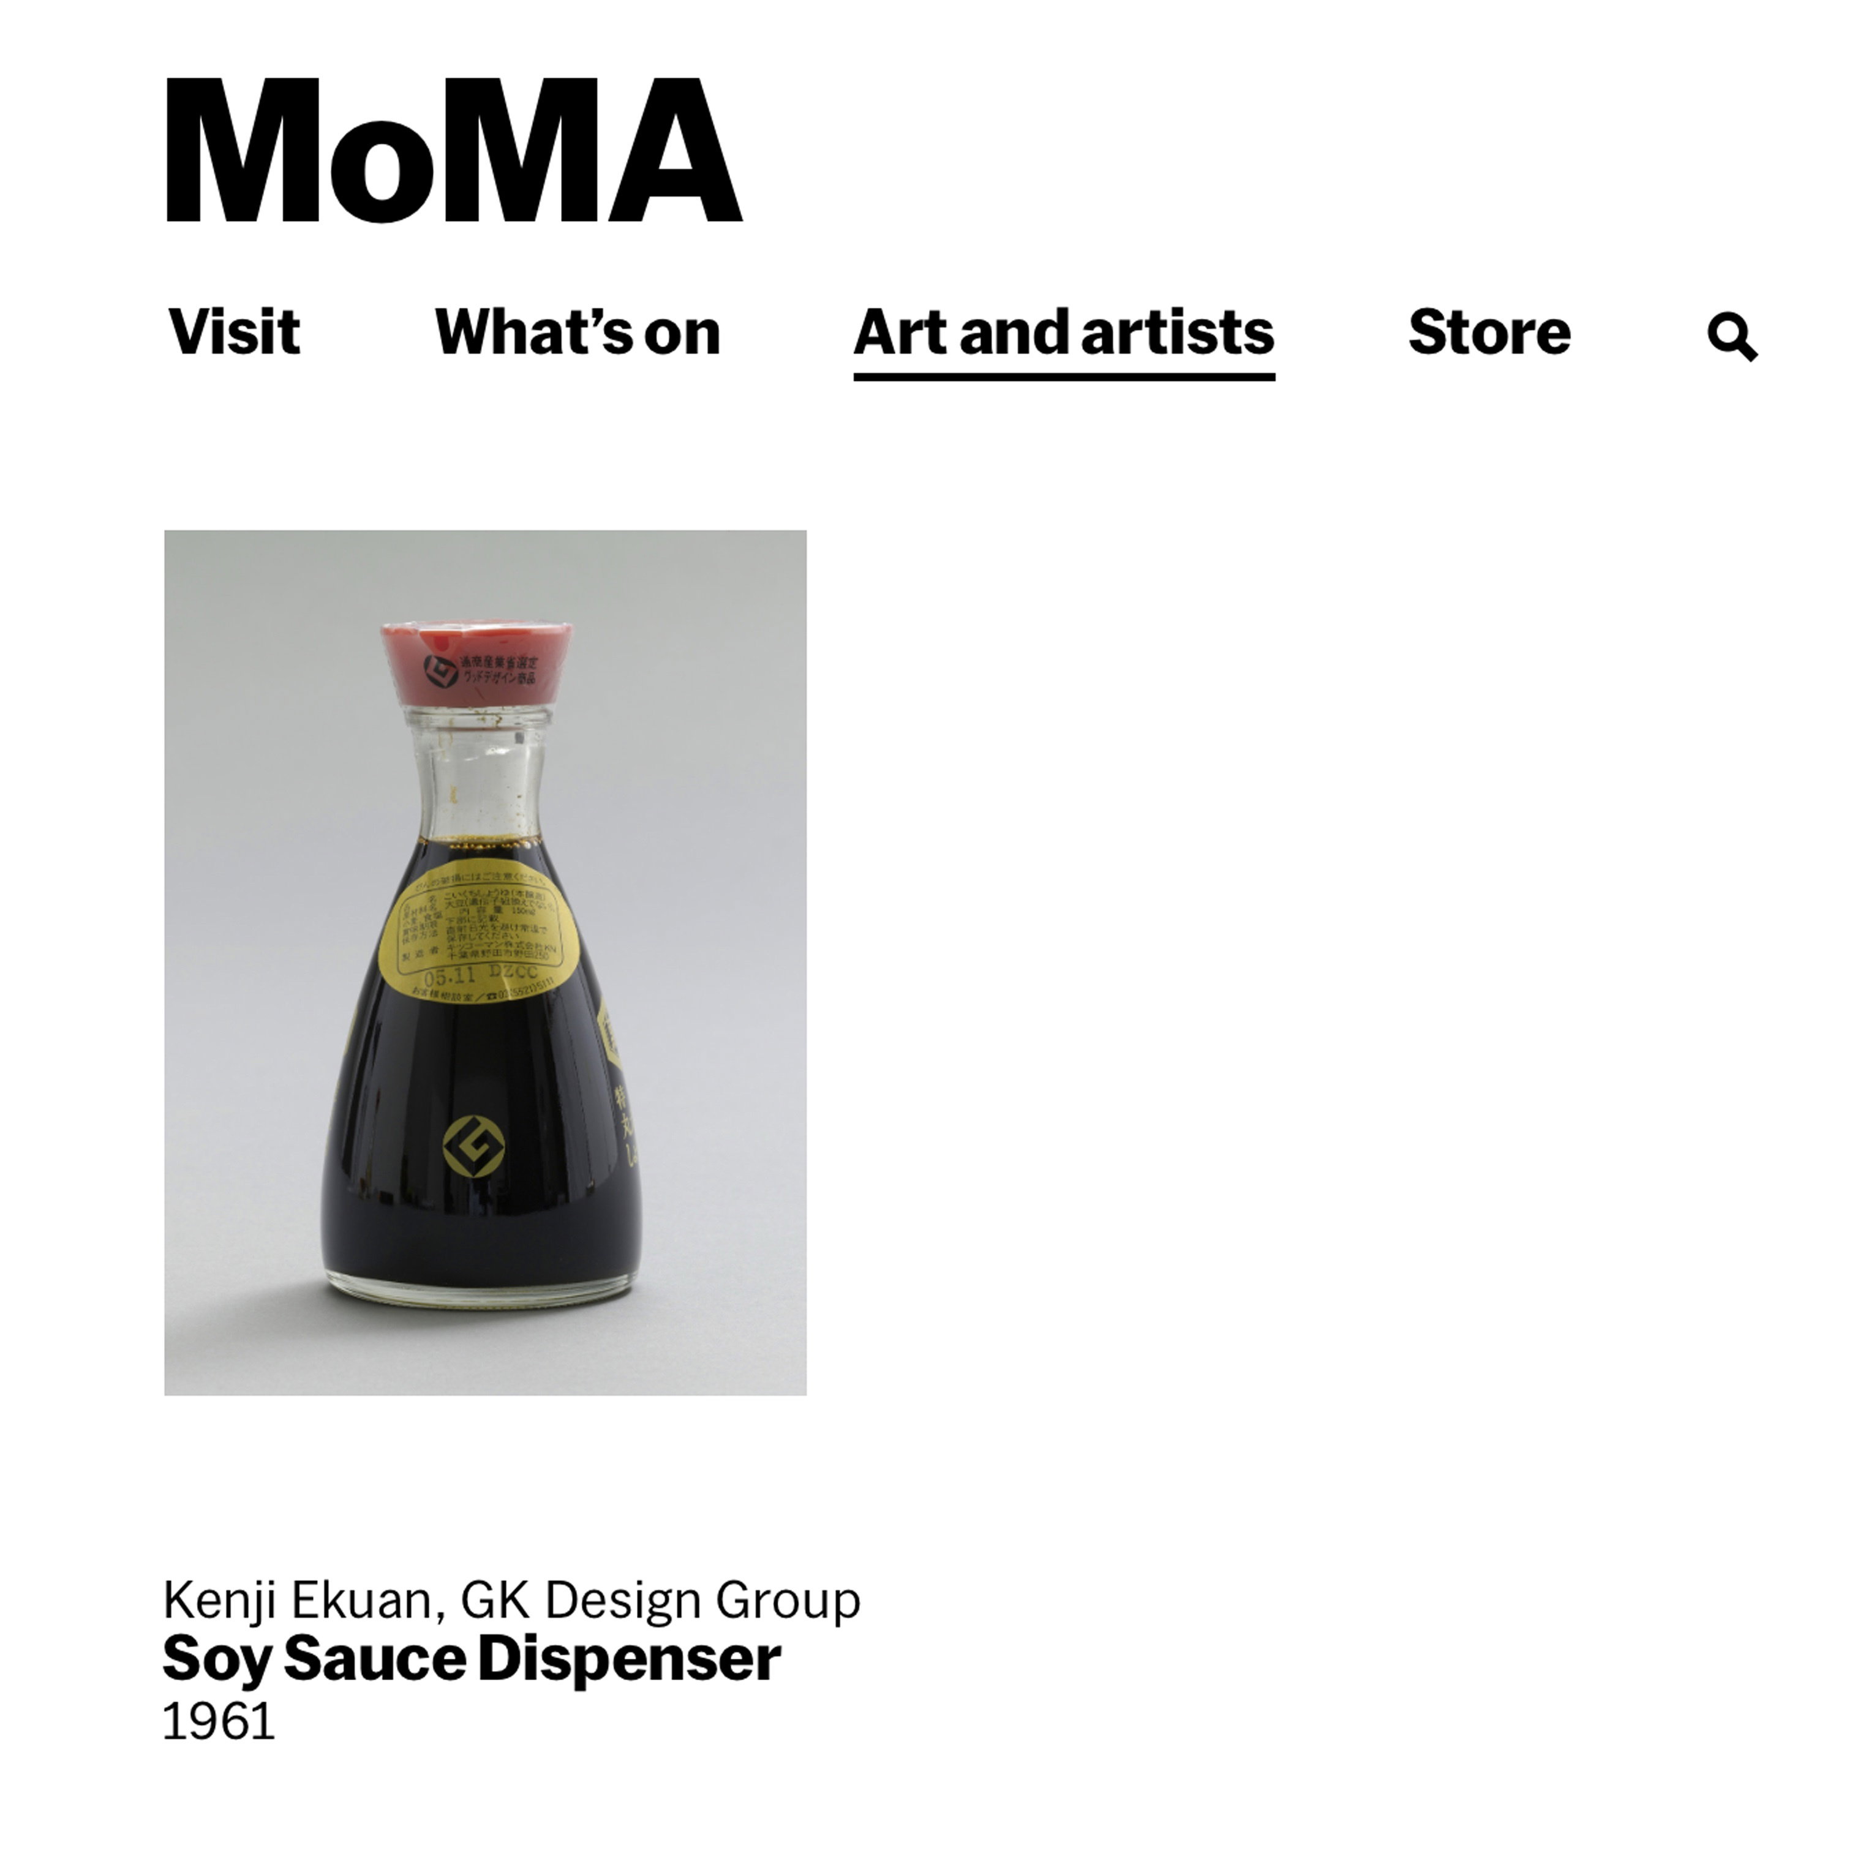Open the Soy Sauce Dispenser title

pyautogui.click(x=472, y=1658)
